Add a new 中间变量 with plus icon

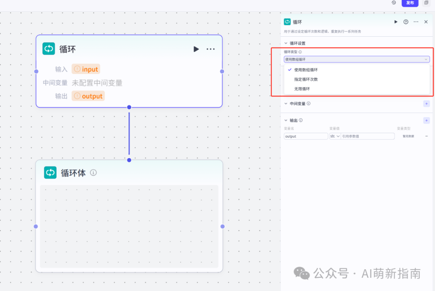(x=427, y=104)
